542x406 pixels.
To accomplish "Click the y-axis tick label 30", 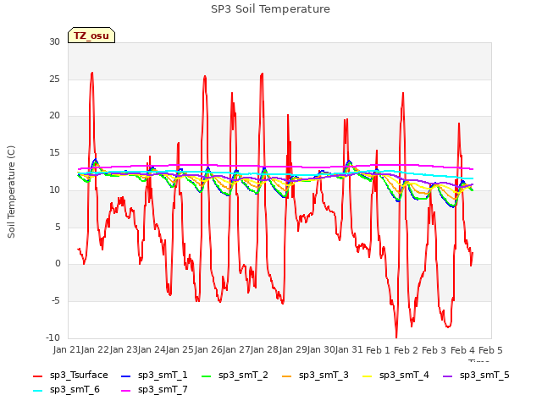I will point(54,42).
